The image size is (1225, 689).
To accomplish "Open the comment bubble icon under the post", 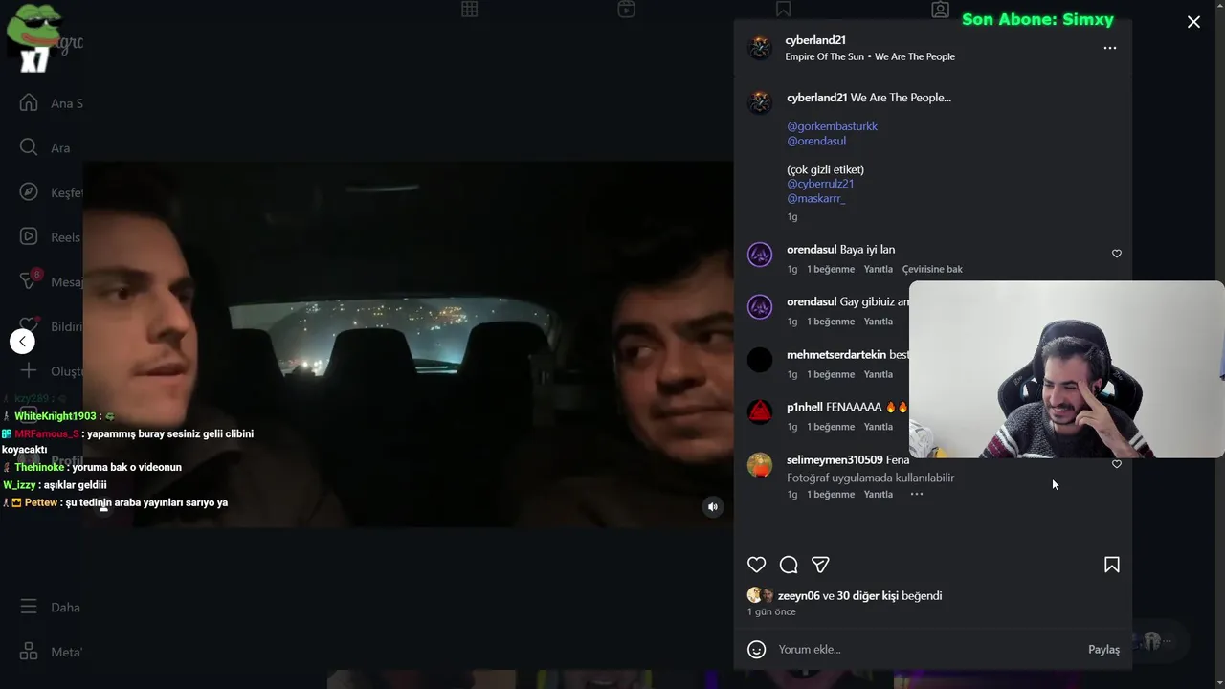I will (x=789, y=565).
